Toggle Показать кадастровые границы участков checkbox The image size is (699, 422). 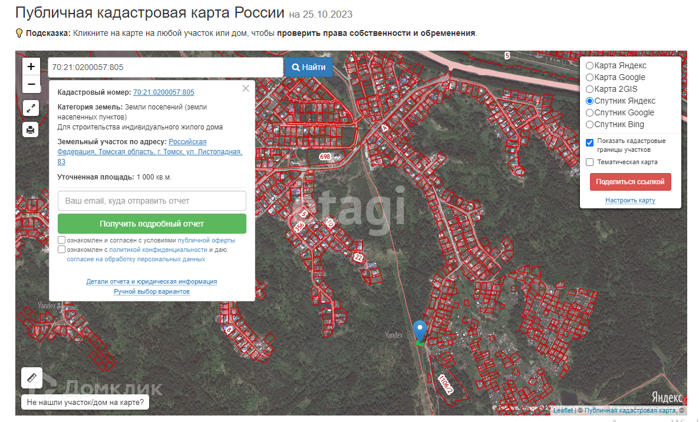(589, 143)
